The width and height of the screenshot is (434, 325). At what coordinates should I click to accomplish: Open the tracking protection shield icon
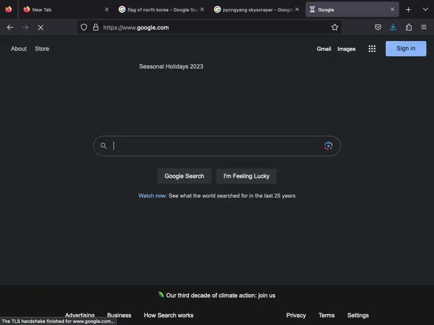click(84, 27)
